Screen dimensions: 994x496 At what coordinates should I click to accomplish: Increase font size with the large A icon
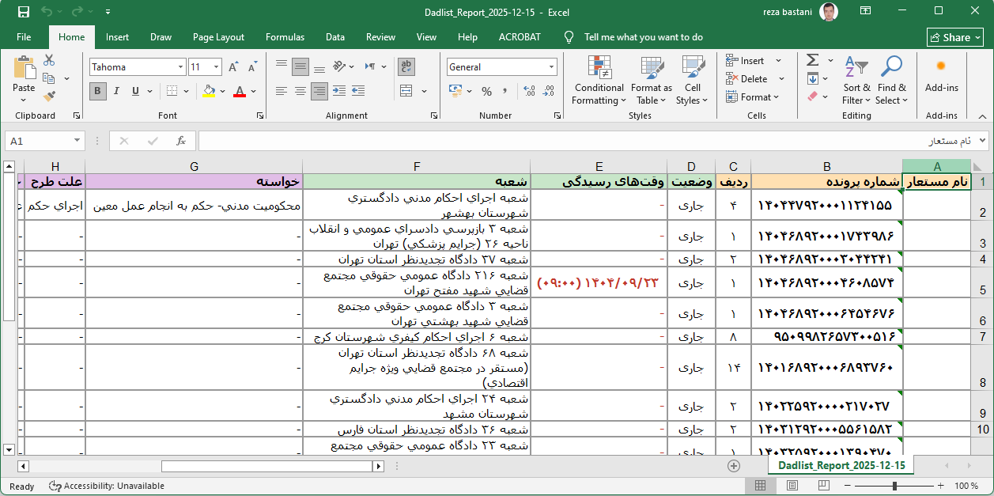click(x=233, y=67)
